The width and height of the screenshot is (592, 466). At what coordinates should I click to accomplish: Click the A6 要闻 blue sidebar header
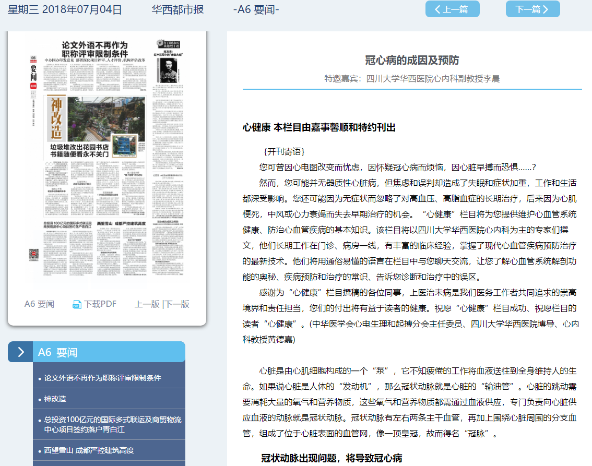point(57,352)
